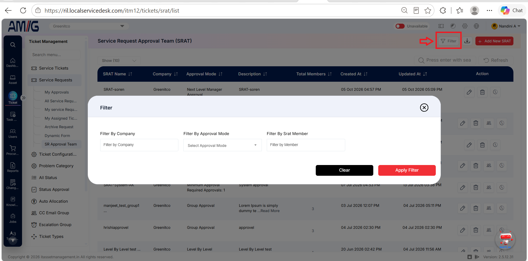Viewport: 528px width, 261px height.
Task: Click Read More link in manjeet_test_group1 description
Action: pos(270,211)
